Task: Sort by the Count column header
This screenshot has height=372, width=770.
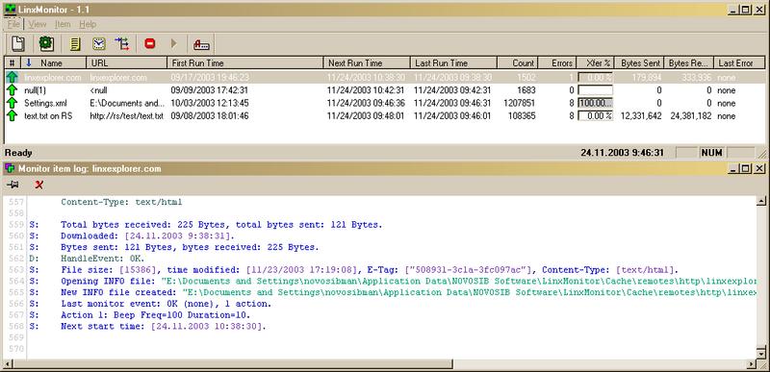Action: pyautogui.click(x=518, y=62)
